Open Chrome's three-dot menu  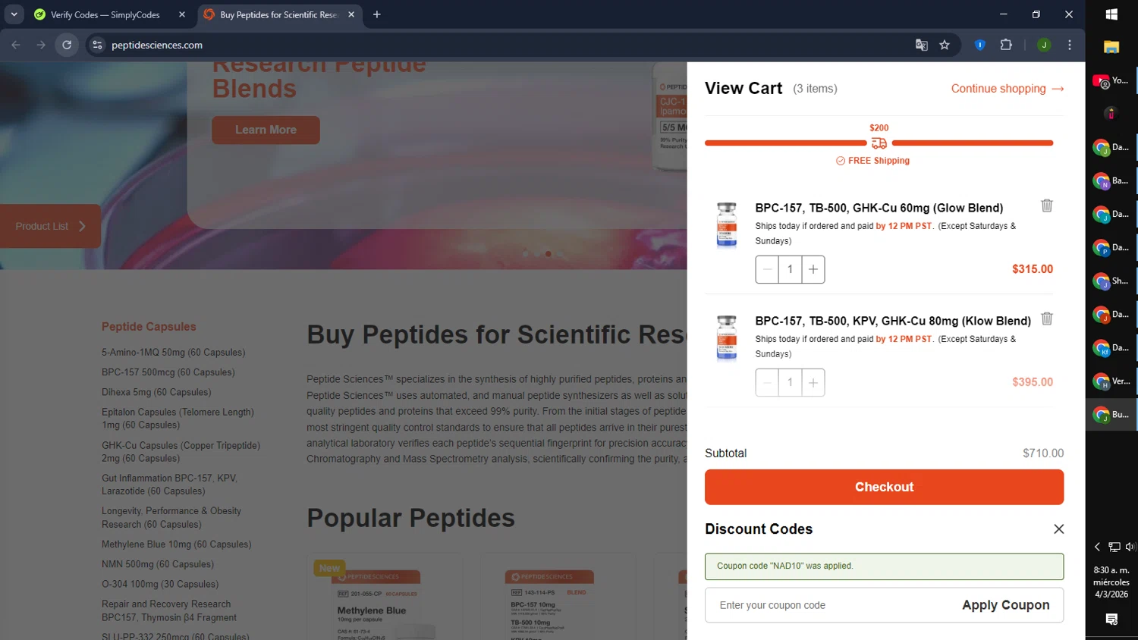[1070, 45]
